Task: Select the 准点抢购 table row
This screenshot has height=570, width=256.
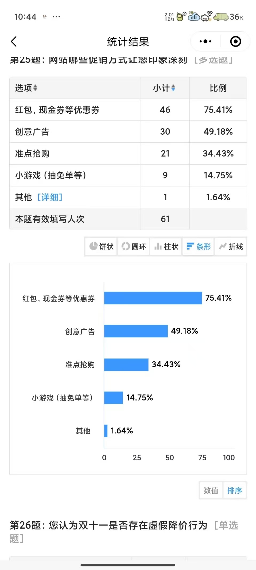Action: tap(128, 153)
